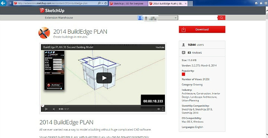Click the Size: 11.6 MB text
The height and width of the screenshot is (138, 268).
tap(189, 60)
